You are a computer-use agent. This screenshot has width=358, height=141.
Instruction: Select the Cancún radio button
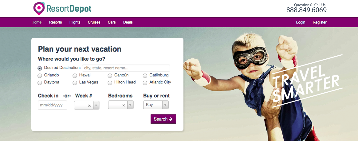[x=110, y=76]
